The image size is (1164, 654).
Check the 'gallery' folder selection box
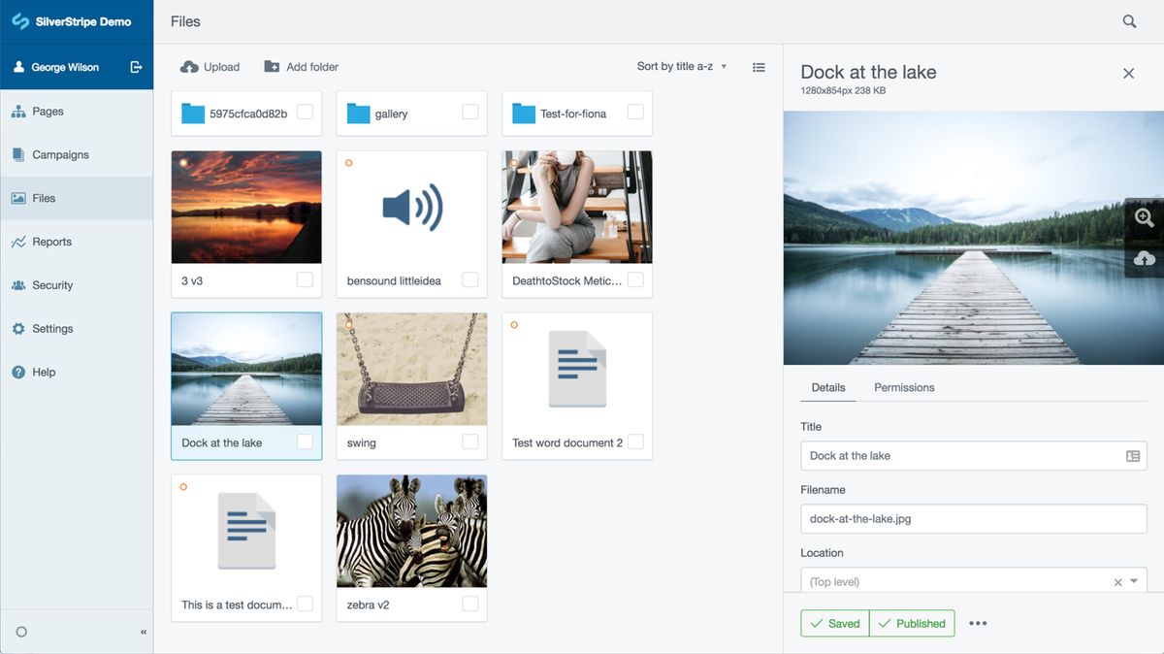(470, 113)
